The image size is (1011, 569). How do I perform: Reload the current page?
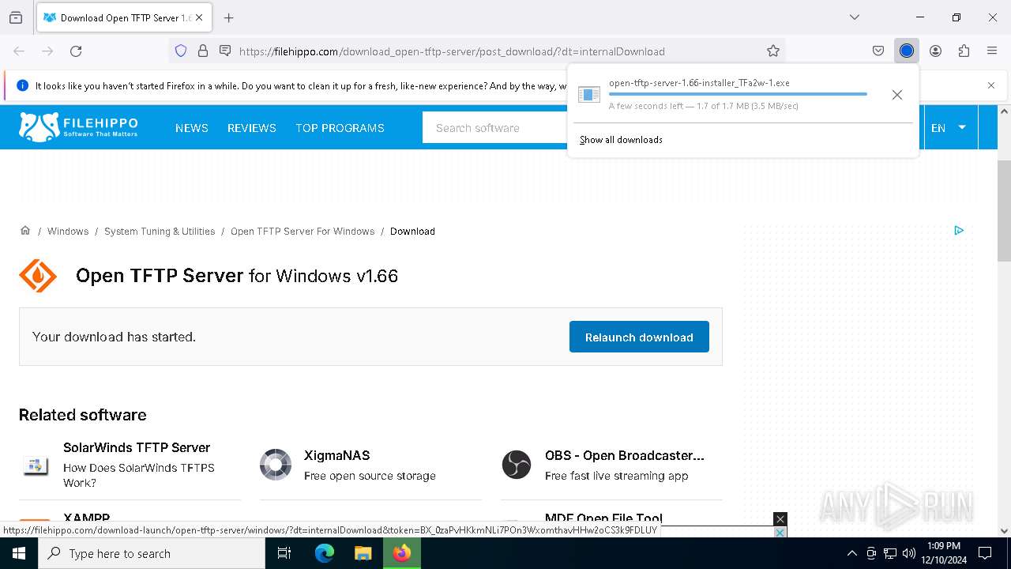coord(76,51)
